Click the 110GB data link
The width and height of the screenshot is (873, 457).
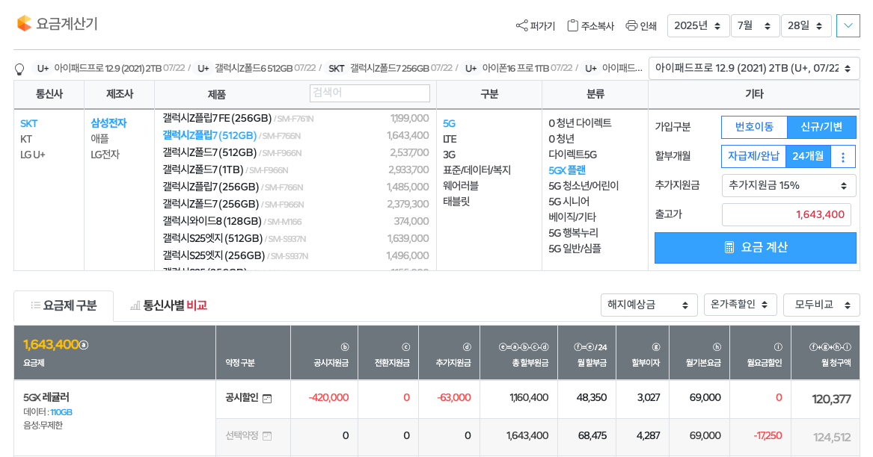point(61,412)
